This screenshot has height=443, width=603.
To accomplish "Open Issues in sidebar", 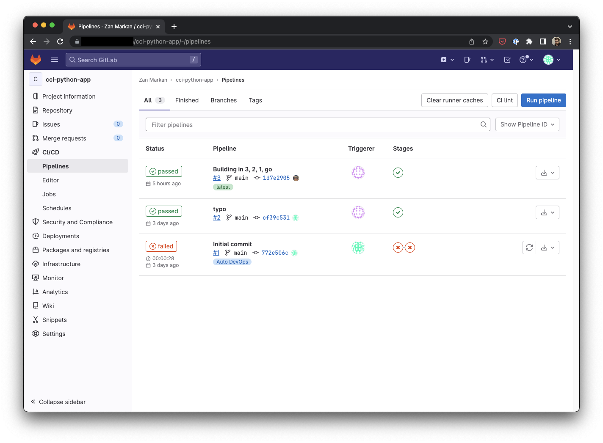I will point(77,124).
